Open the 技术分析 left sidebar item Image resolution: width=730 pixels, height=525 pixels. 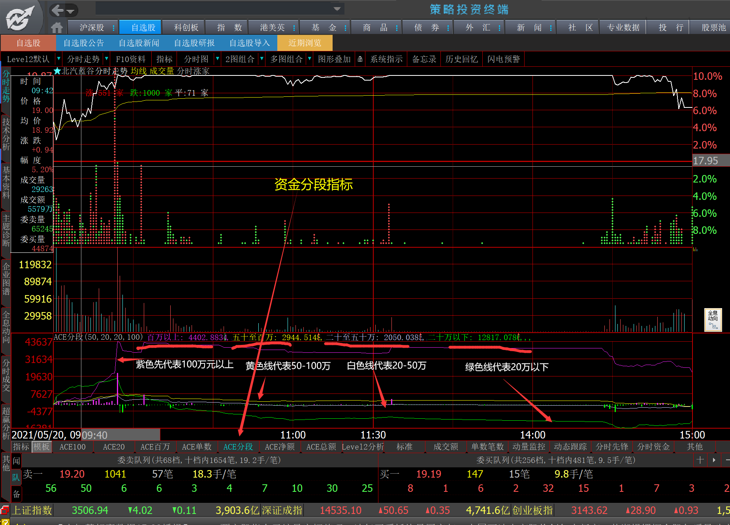coord(6,134)
